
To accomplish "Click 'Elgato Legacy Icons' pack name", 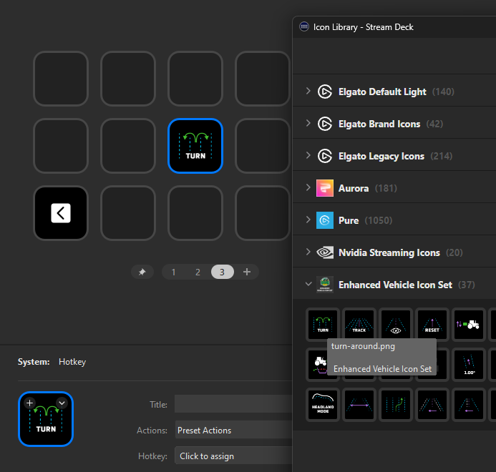I will (381, 156).
